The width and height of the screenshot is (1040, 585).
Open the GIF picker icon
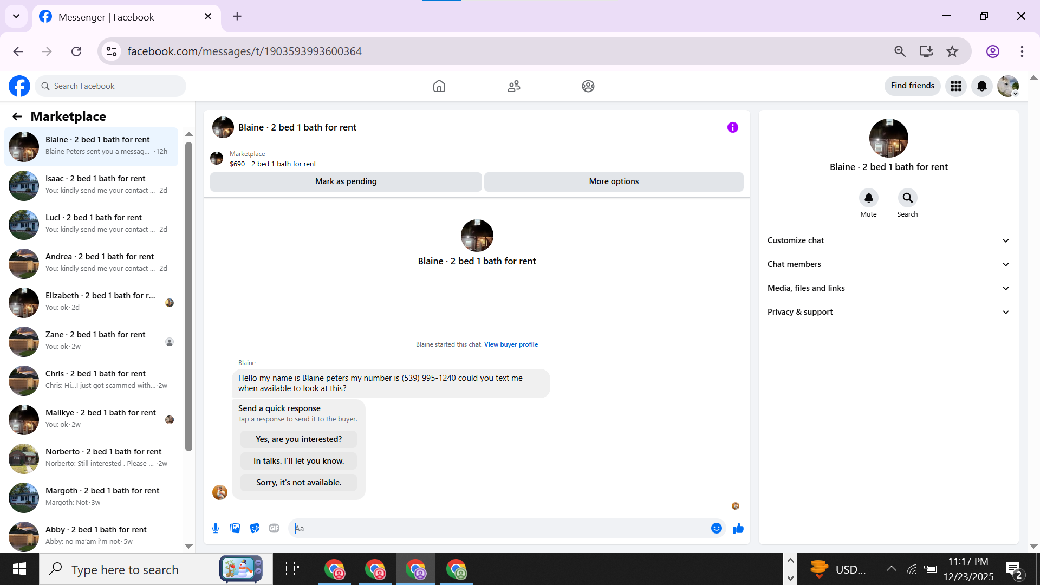274,528
